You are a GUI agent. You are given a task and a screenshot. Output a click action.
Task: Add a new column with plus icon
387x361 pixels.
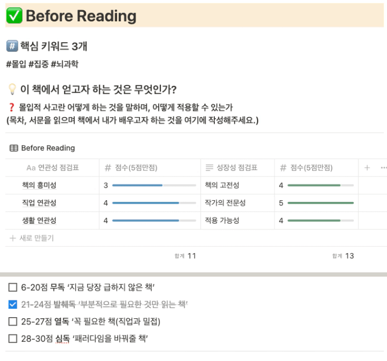[x=367, y=168]
